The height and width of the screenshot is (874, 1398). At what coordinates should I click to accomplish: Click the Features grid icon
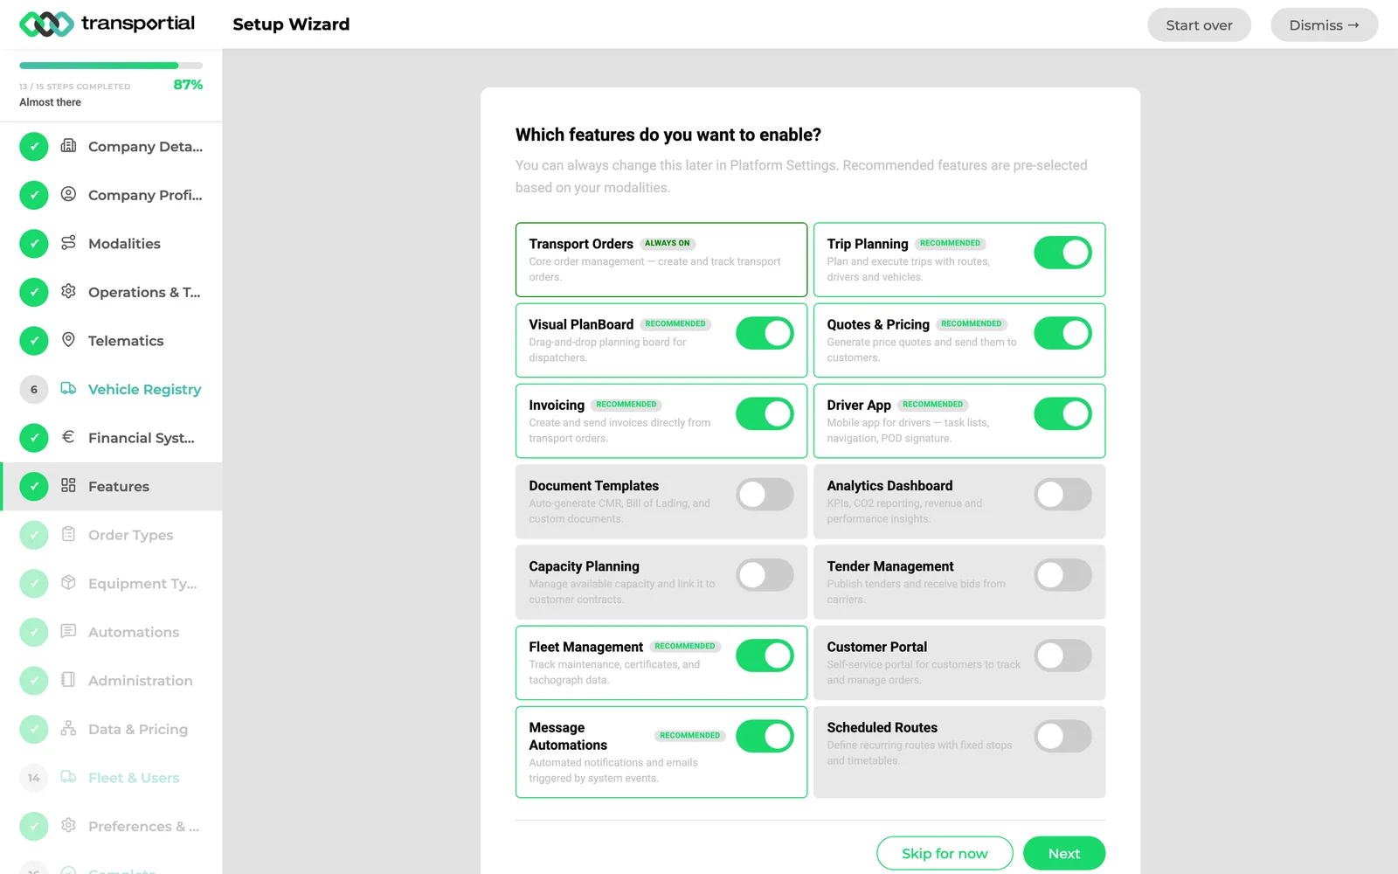68,485
